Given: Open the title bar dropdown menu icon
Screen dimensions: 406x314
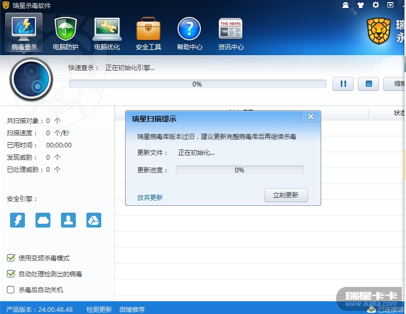Looking at the screenshot, I should click(x=390, y=5).
